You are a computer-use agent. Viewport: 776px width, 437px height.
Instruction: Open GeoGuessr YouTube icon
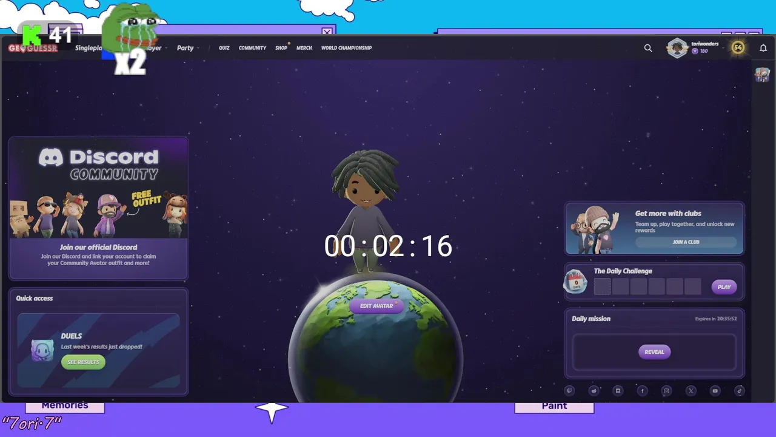(x=715, y=391)
